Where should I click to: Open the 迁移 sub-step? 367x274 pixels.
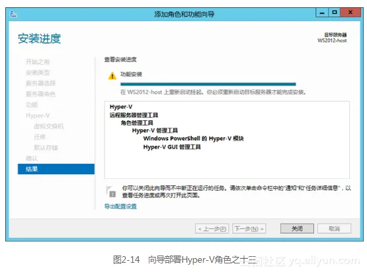pyautogui.click(x=40, y=137)
